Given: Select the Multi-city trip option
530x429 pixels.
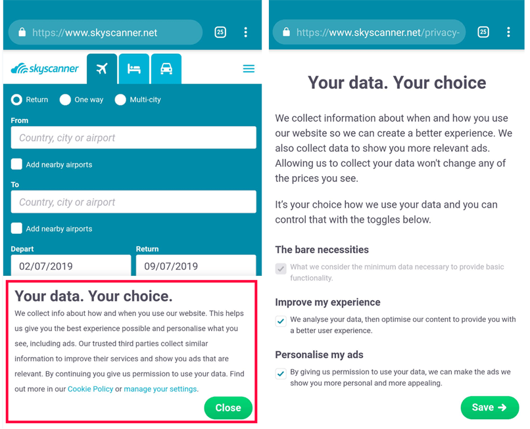Looking at the screenshot, I should pos(120,100).
